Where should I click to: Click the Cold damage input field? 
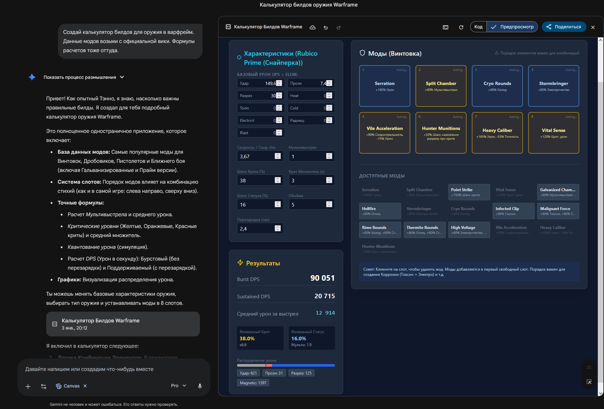[x=311, y=108]
